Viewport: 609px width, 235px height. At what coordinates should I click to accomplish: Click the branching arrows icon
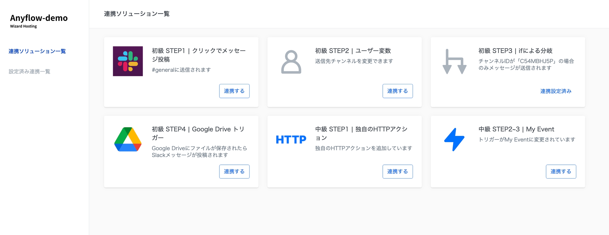(454, 62)
